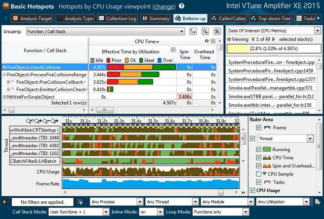Expand the FireObject::checkCollision row
The height and width of the screenshot is (219, 324).
[x=5, y=67]
